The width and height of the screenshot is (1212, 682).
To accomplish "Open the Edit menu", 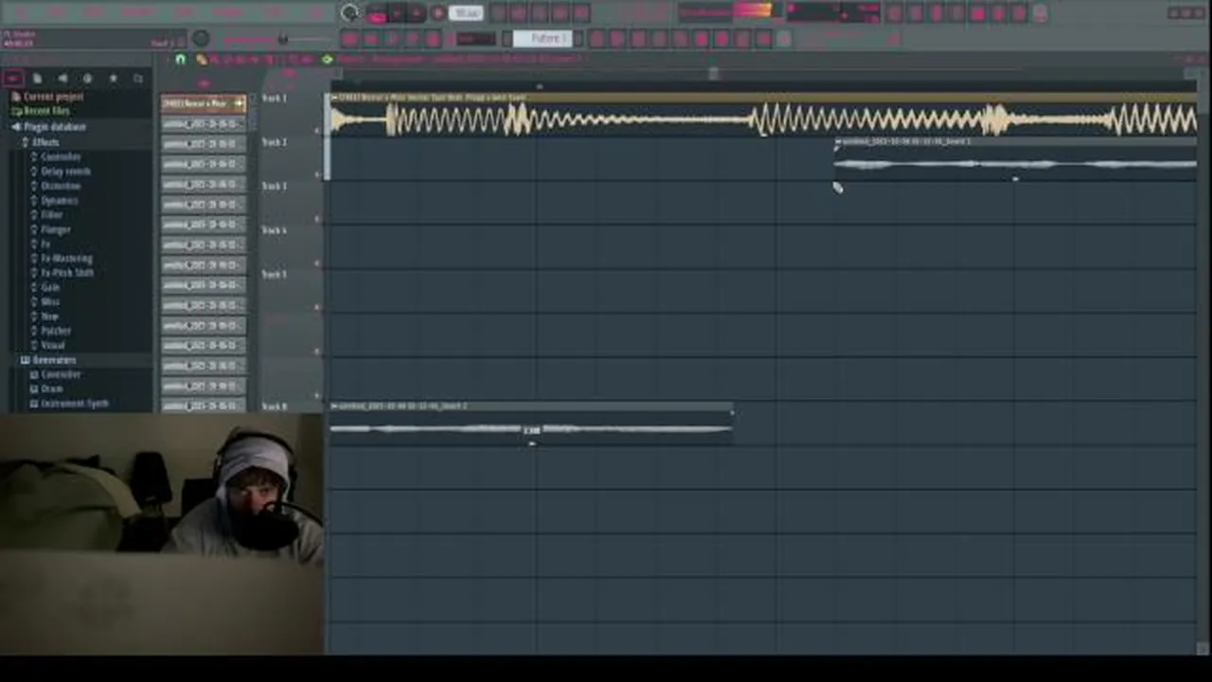I will [58, 12].
